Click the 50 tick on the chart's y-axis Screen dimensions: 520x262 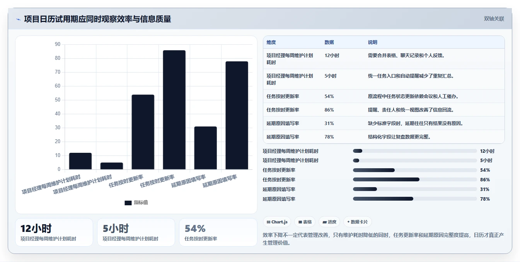click(x=58, y=100)
